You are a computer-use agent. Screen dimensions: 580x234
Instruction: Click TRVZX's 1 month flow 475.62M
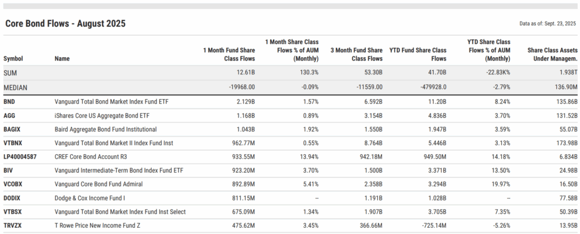242,226
